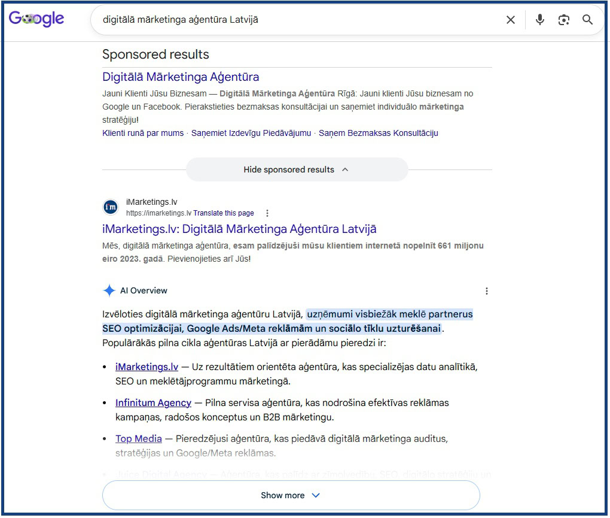Viewport: 610px width, 518px height.
Task: Collapse with Hide sponsored results button
Action: tap(297, 169)
